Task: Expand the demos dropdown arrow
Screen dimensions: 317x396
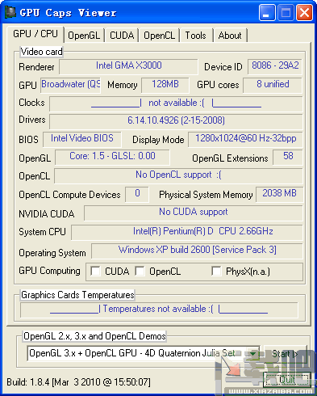Action: [x=253, y=353]
